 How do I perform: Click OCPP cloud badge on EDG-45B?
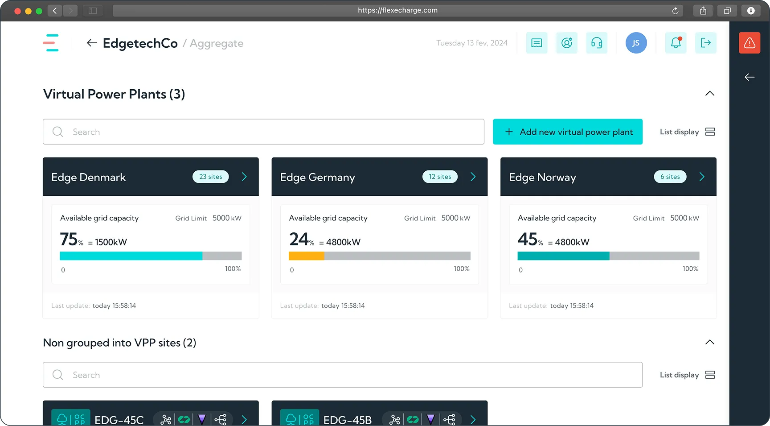click(x=299, y=418)
